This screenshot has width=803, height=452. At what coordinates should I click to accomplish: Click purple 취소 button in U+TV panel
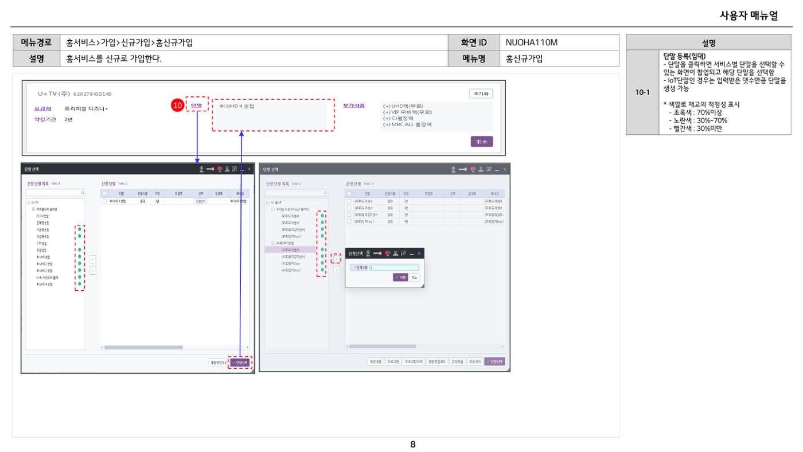[x=481, y=142]
